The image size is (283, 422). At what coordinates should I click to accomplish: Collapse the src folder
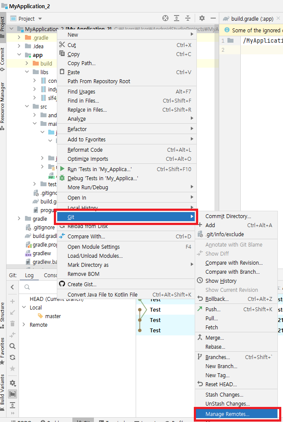[x=27, y=106]
